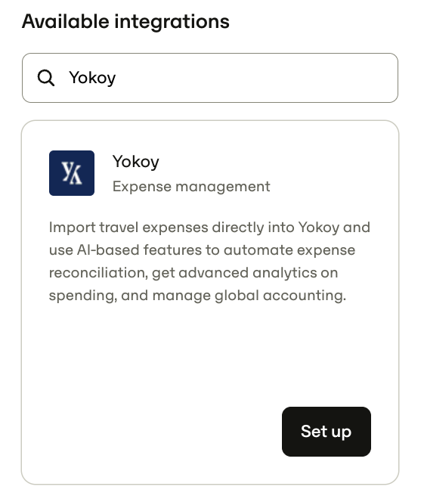Screen dimensions: 424x502
Task: Start the Yokoy integration with Set up
Action: click(327, 431)
